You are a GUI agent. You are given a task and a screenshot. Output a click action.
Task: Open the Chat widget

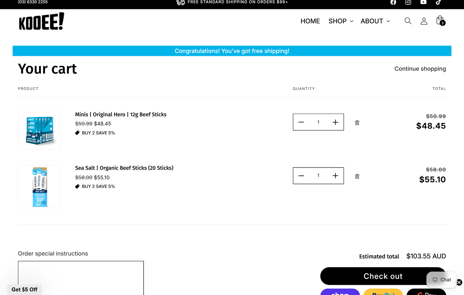(x=441, y=280)
